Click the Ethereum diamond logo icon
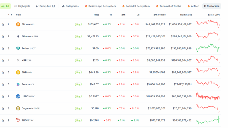228x128 pixels. point(18,36)
